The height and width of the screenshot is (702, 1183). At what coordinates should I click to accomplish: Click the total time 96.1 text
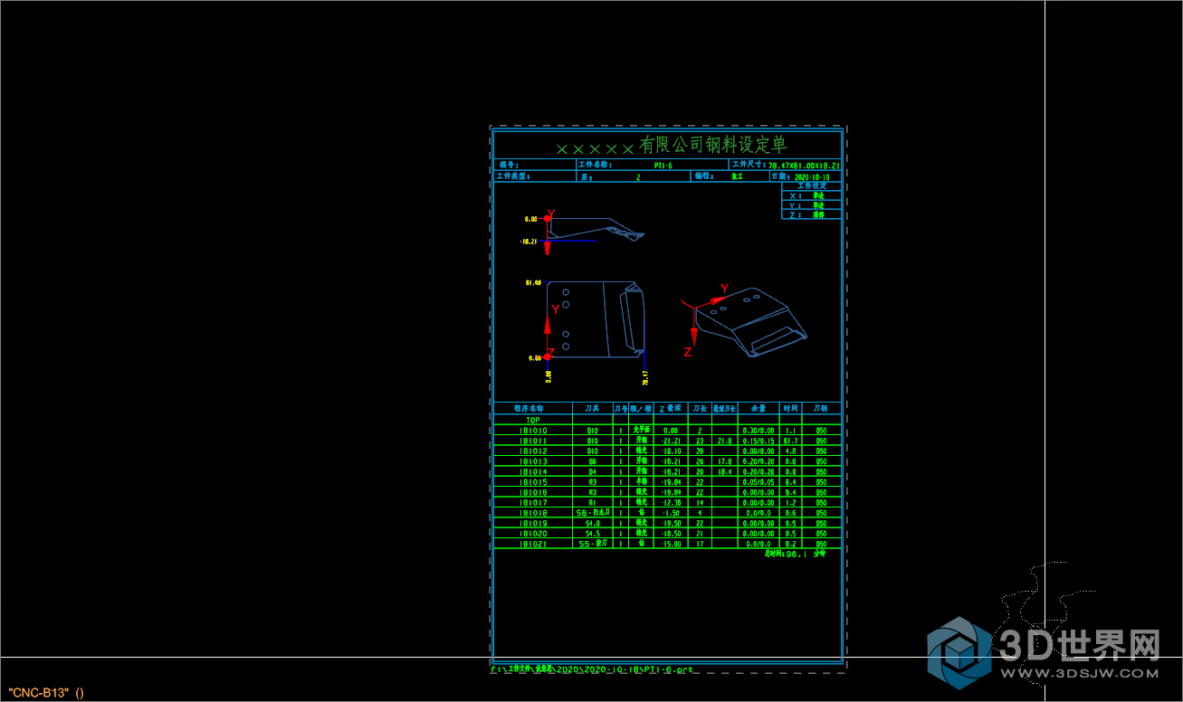click(x=796, y=553)
